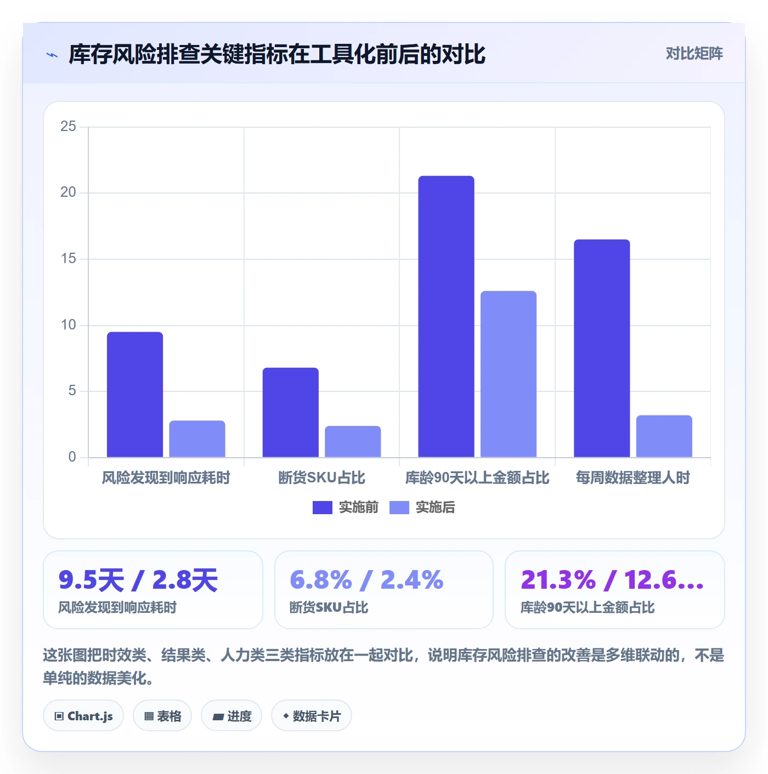Viewport: 768px width, 774px height.
Task: Click the description paragraph starting 这张图把时效类
Action: 383,667
